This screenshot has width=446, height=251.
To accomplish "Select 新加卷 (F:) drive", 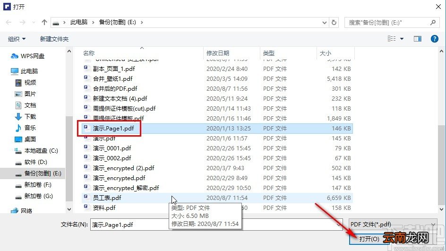I will 33,185.
